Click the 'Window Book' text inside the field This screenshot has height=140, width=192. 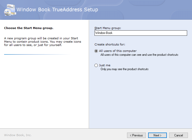click(x=104, y=33)
